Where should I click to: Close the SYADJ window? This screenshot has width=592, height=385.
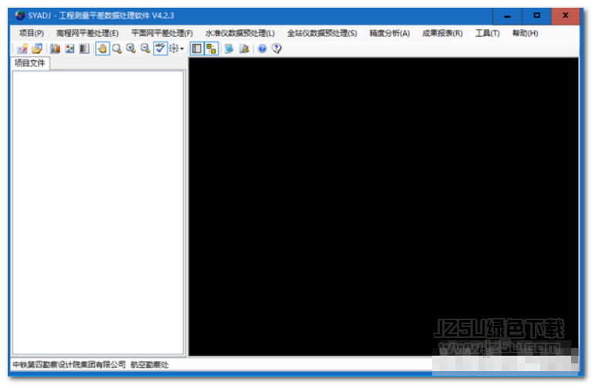(x=565, y=16)
